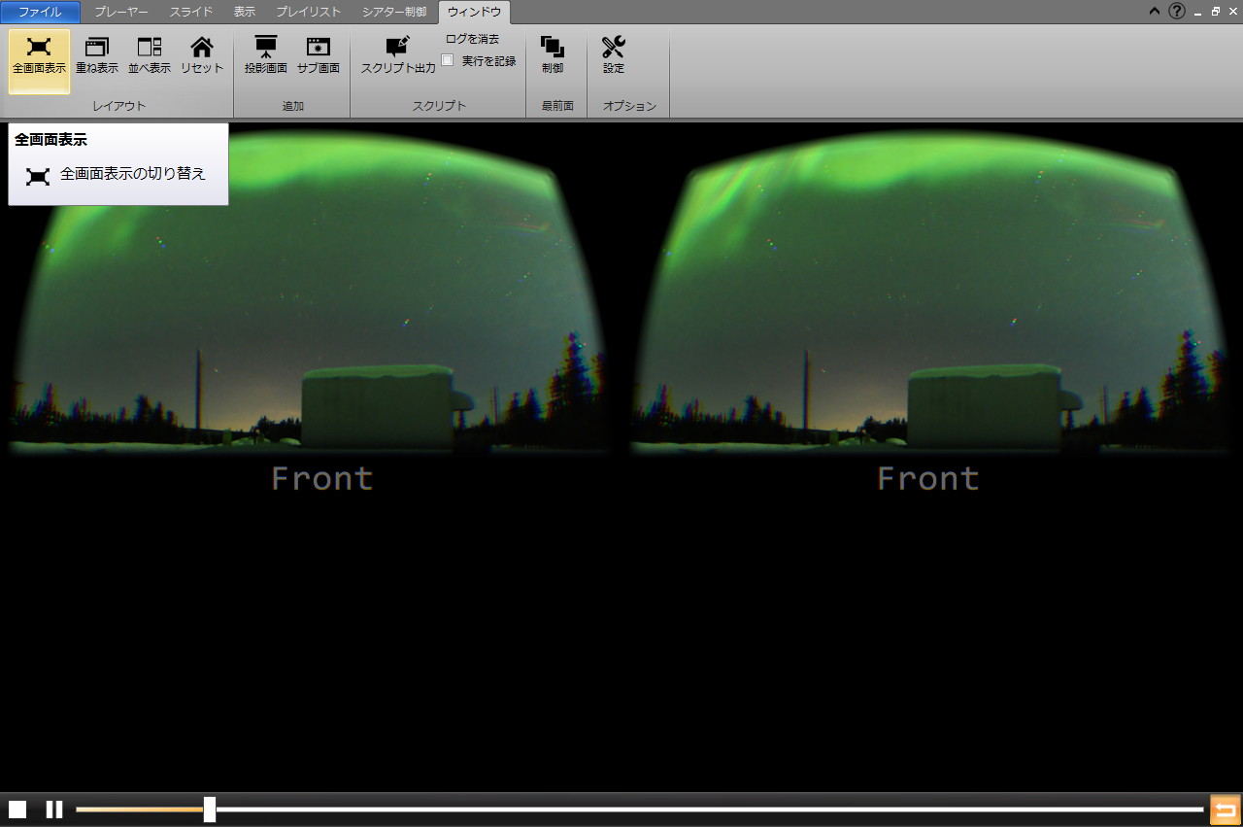Pause the video playback

pos(54,810)
